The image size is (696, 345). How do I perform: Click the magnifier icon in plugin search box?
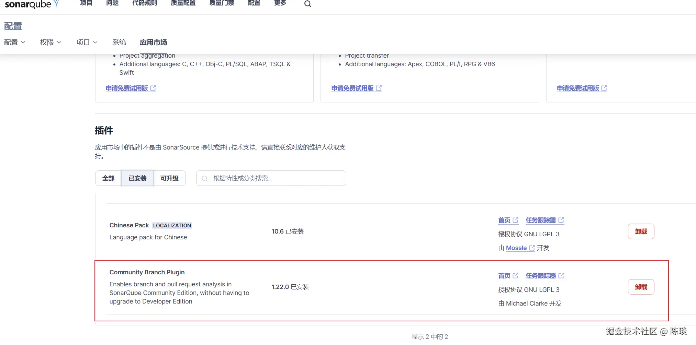[205, 179]
